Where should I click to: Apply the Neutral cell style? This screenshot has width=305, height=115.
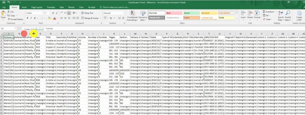[x=209, y=13]
